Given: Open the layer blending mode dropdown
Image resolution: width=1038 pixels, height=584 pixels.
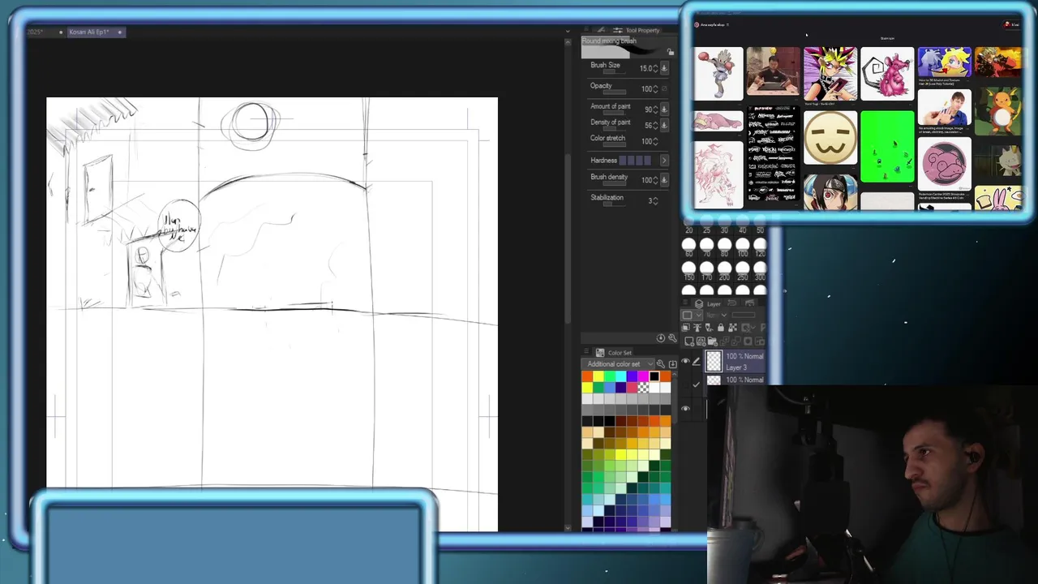Looking at the screenshot, I should tap(717, 316).
